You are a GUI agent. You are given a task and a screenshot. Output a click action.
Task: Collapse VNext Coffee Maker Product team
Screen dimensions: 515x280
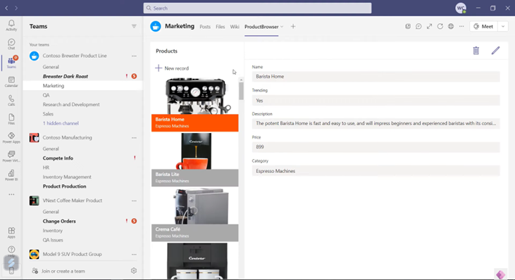pyautogui.click(x=73, y=201)
